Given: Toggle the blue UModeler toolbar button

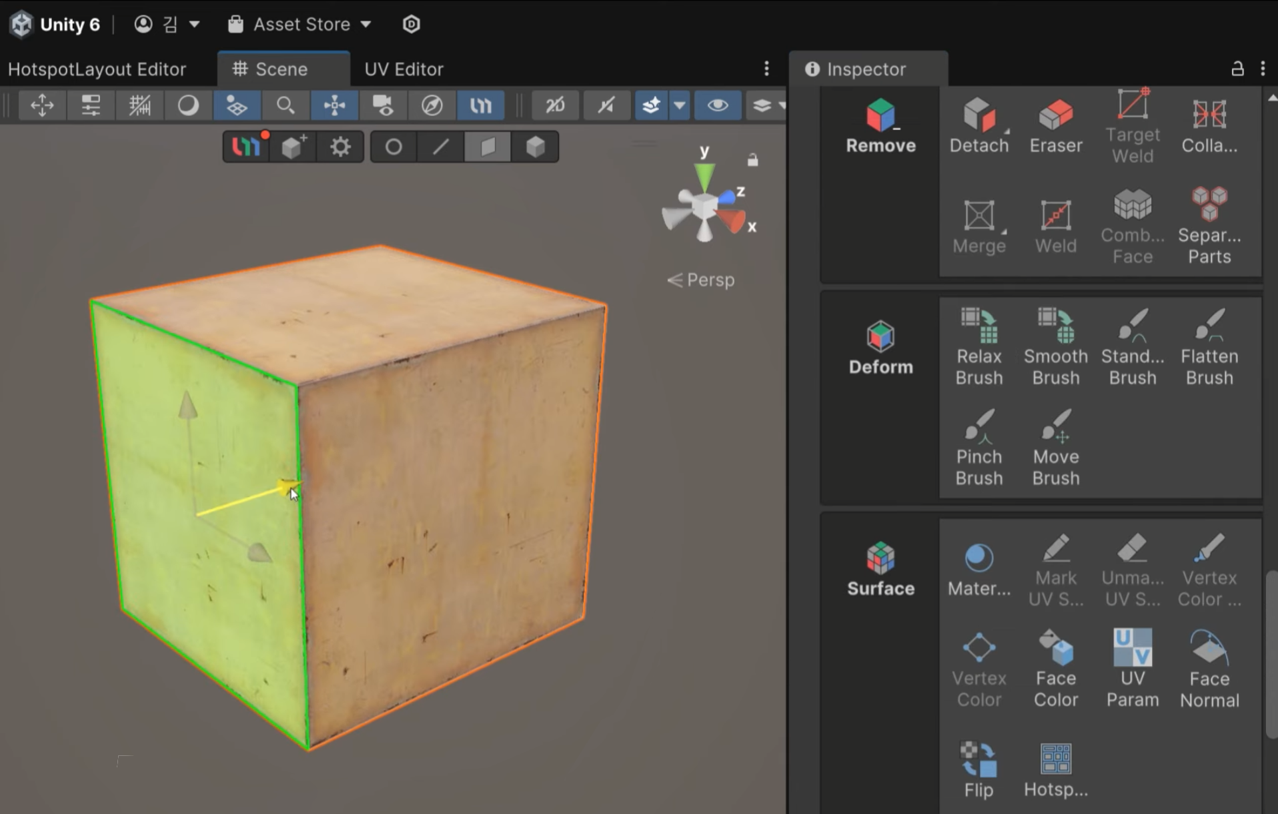Looking at the screenshot, I should tap(480, 105).
